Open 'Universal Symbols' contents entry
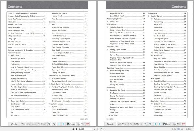 27,42
